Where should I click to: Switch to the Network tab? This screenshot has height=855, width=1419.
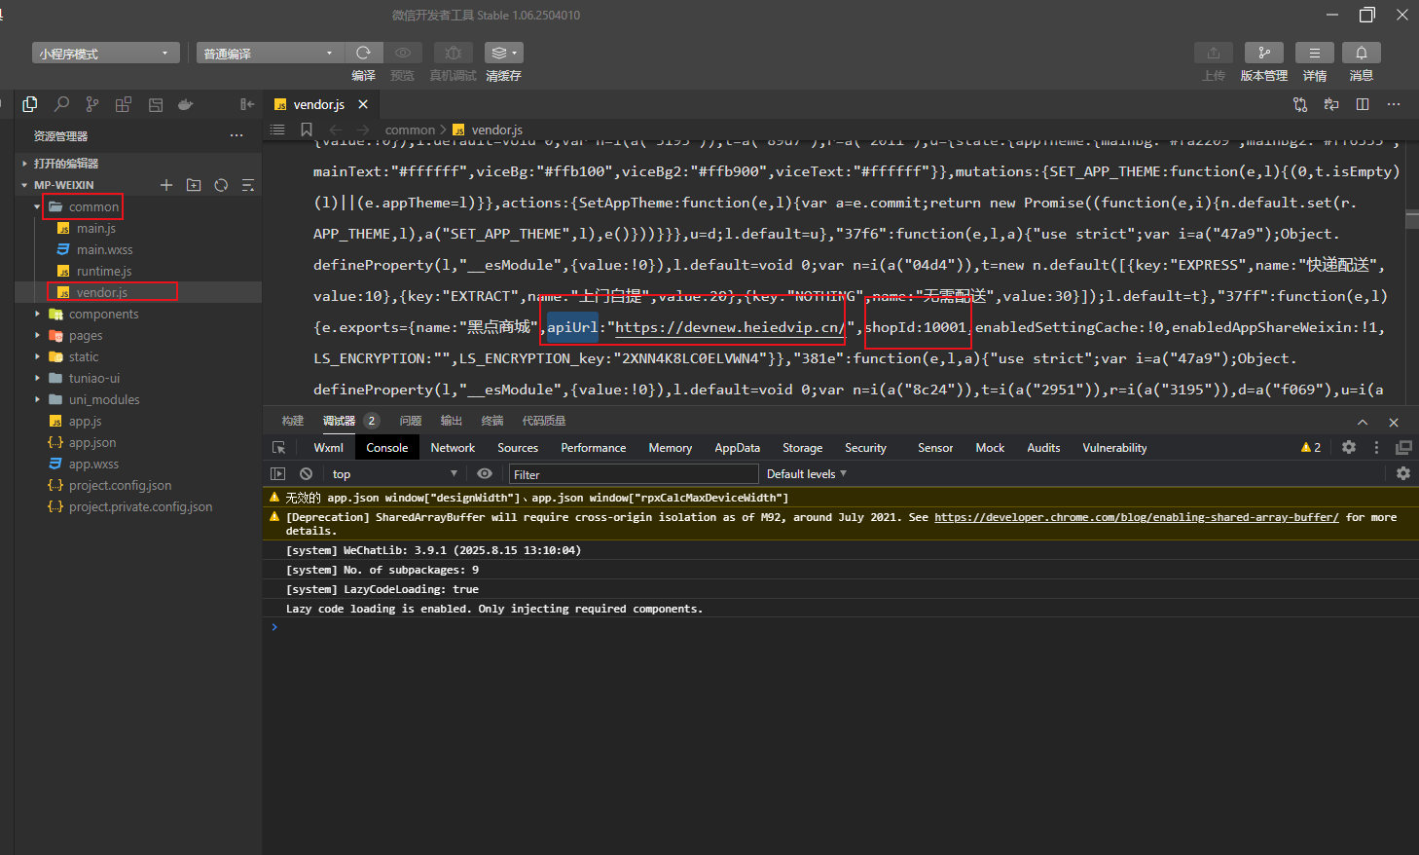pos(453,448)
